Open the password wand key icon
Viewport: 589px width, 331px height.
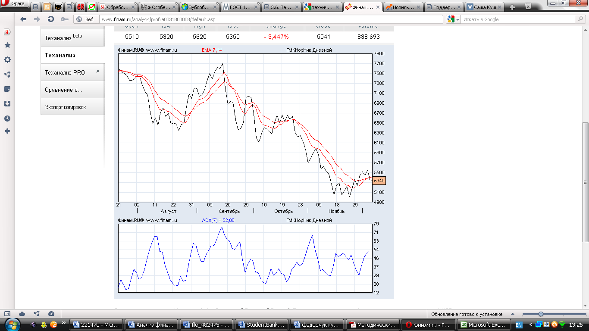(65, 19)
